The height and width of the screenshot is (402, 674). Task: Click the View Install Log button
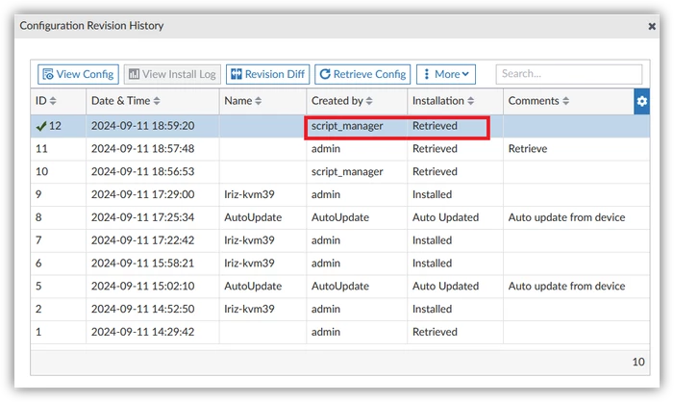[172, 74]
